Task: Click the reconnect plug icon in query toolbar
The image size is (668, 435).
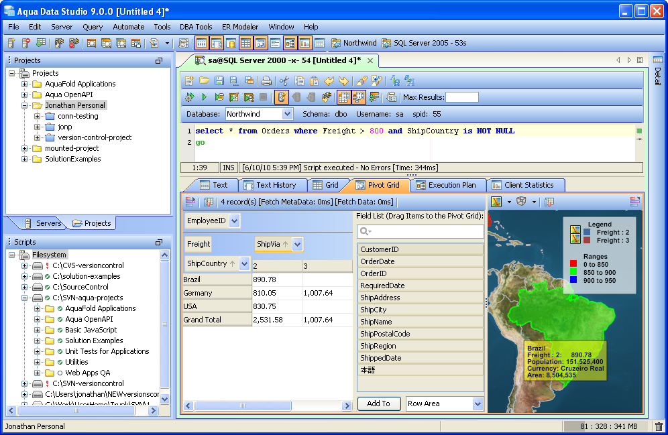Action: click(x=327, y=97)
